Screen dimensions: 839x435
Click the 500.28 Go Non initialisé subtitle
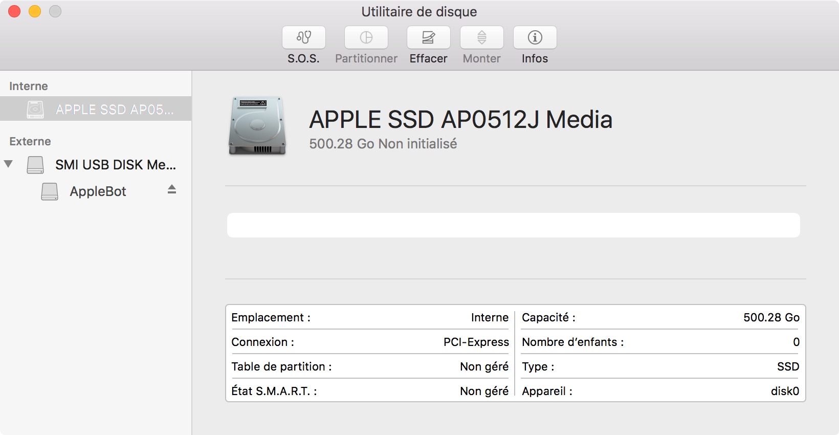click(x=383, y=144)
